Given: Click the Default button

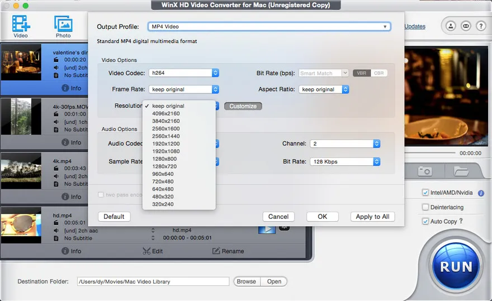Looking at the screenshot, I should (114, 217).
